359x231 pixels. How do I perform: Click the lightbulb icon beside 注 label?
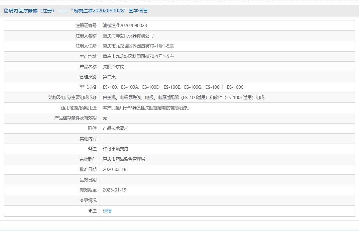90,211
